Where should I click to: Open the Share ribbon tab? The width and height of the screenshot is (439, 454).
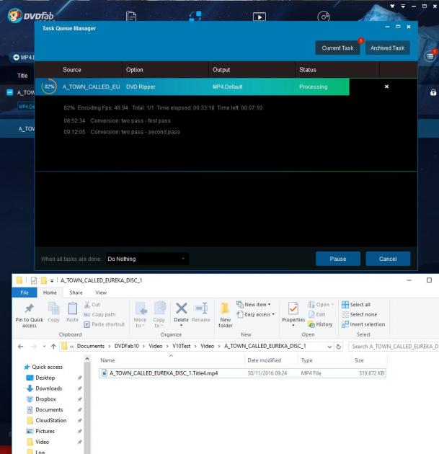pyautogui.click(x=76, y=293)
